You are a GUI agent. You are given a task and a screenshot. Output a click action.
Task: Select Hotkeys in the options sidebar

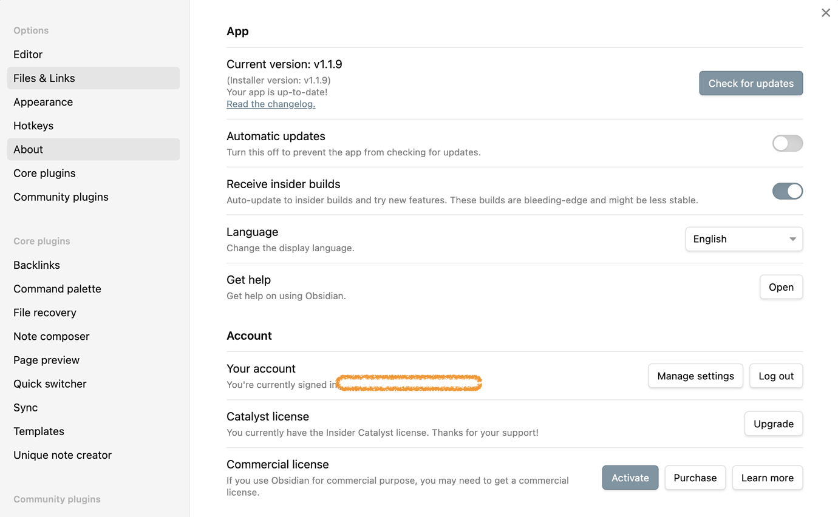tap(33, 126)
